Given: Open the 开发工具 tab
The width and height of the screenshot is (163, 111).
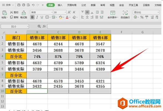Looking at the screenshot, I should click(133, 5).
